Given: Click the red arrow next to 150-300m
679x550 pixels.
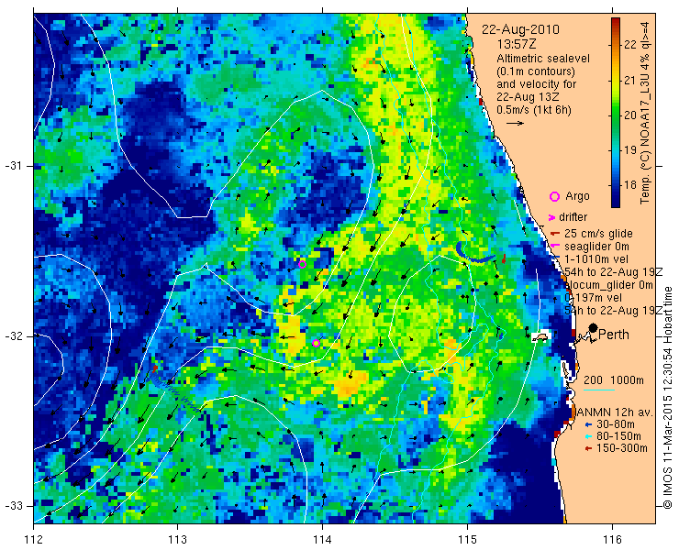Looking at the screenshot, I should click(588, 449).
